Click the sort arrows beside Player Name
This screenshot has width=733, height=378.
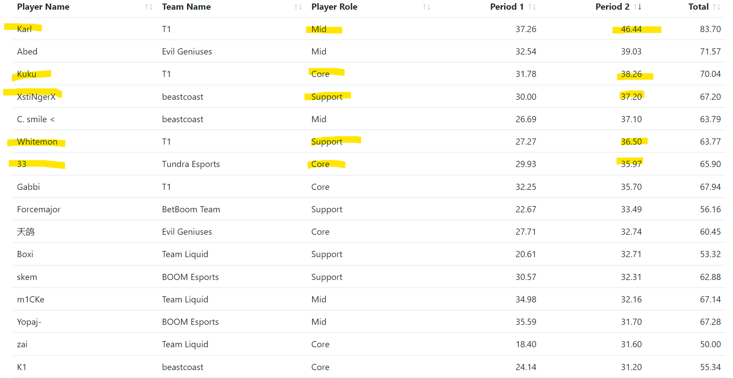point(149,7)
